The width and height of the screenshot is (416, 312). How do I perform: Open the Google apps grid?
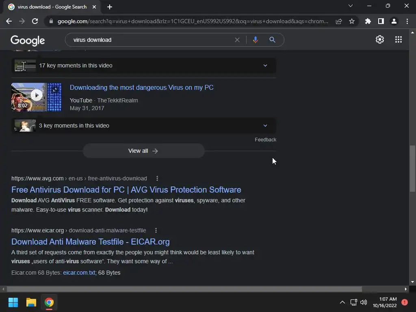coord(399,39)
